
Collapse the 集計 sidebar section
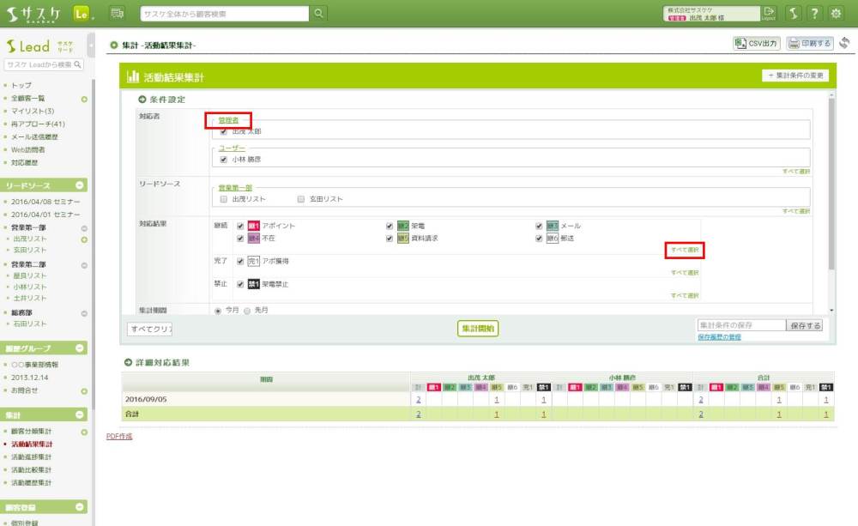click(x=79, y=415)
